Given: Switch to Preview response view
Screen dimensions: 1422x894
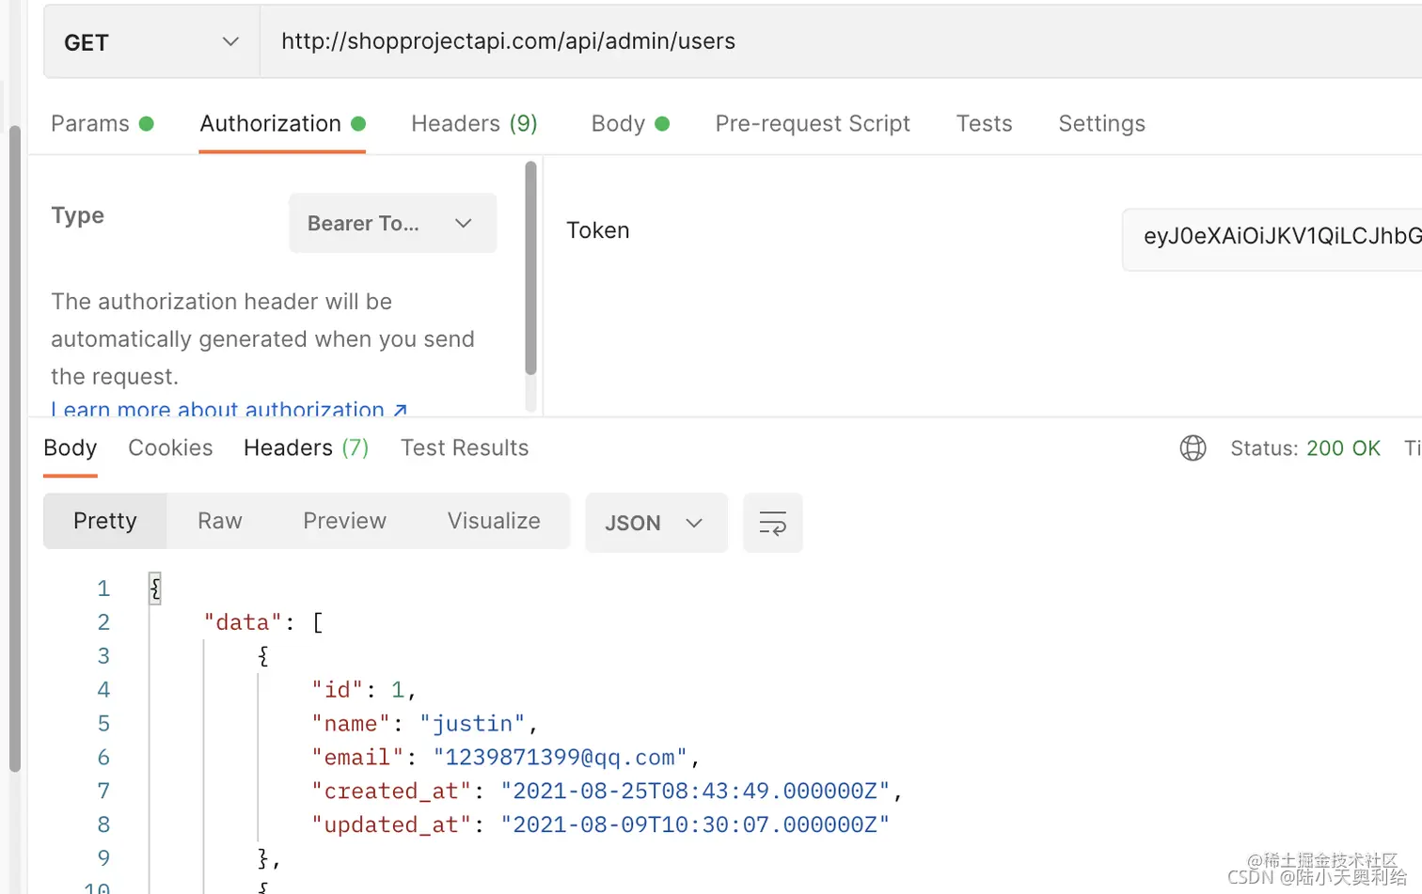Looking at the screenshot, I should click(344, 521).
